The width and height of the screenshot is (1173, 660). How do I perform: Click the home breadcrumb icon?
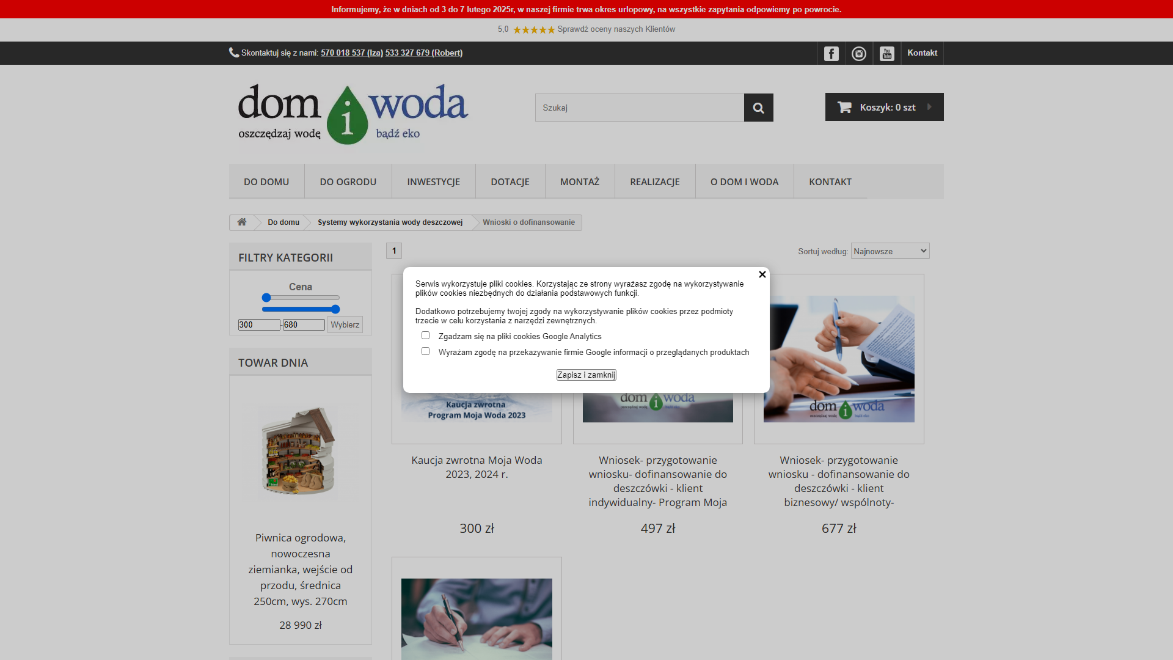click(242, 222)
